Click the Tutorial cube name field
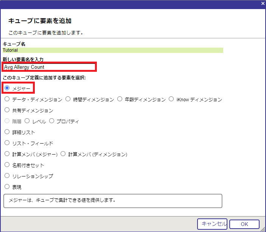Viewport: 266px width, 232px height. pos(113,50)
